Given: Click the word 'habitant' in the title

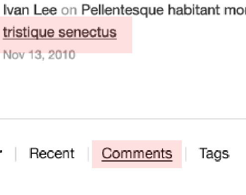Looking at the screenshot, I should click(x=194, y=10).
